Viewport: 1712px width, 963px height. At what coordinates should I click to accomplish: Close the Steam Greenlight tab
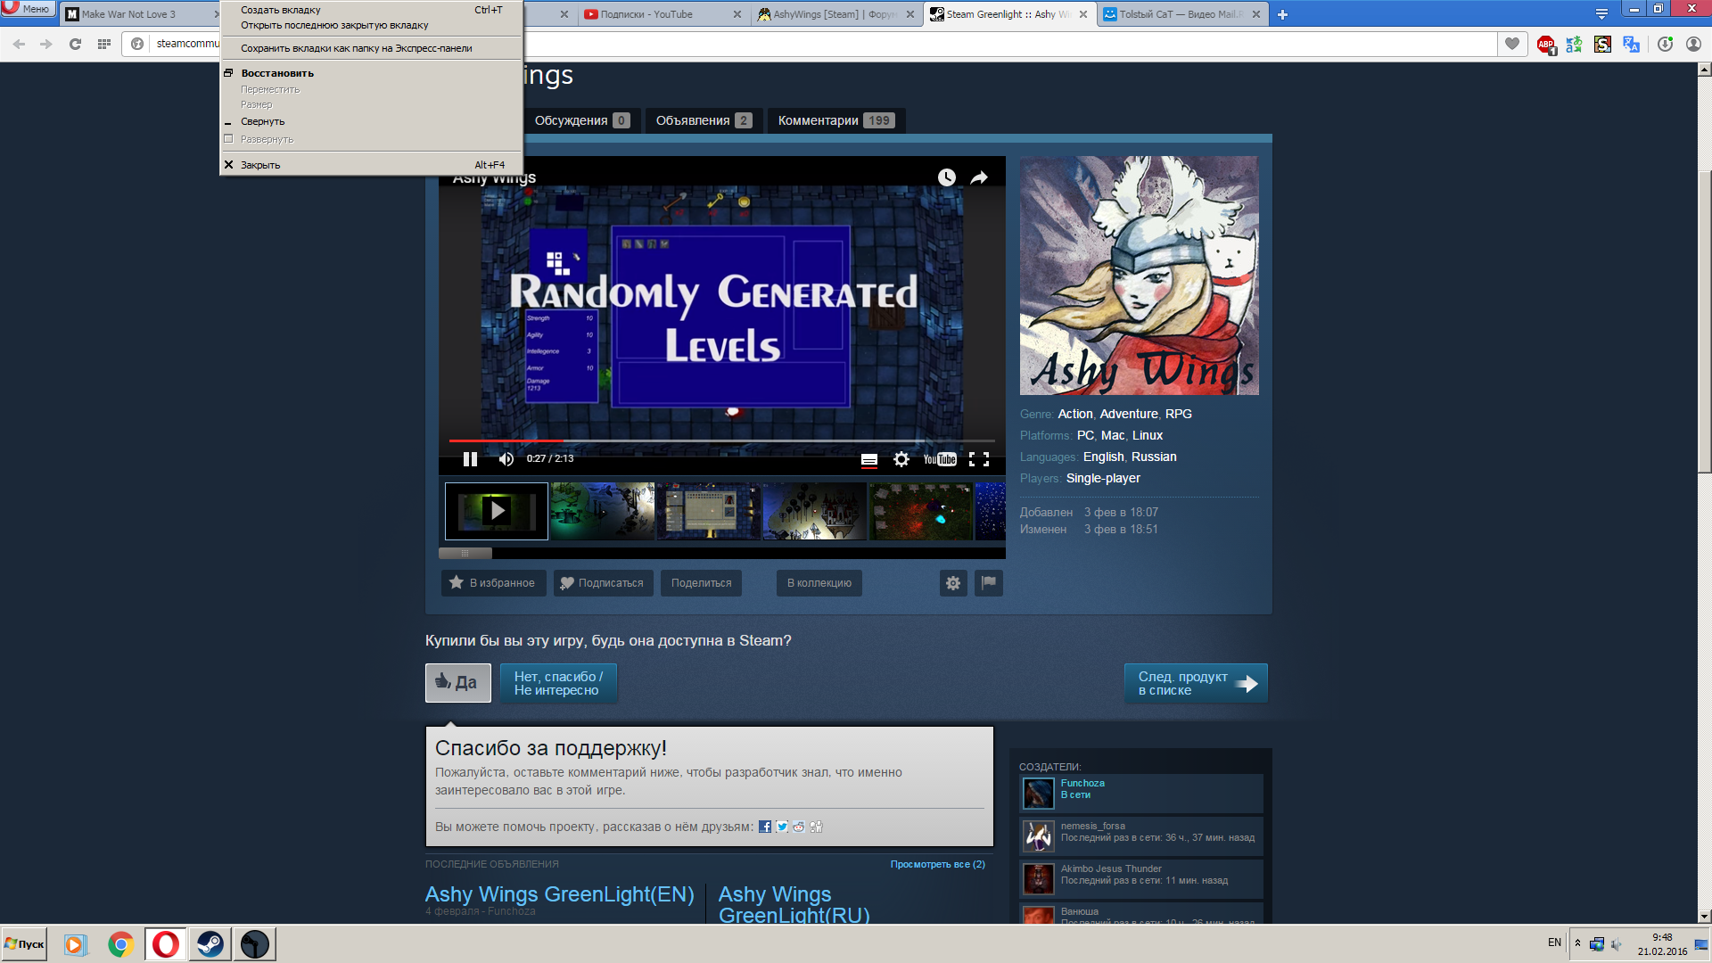[1083, 14]
